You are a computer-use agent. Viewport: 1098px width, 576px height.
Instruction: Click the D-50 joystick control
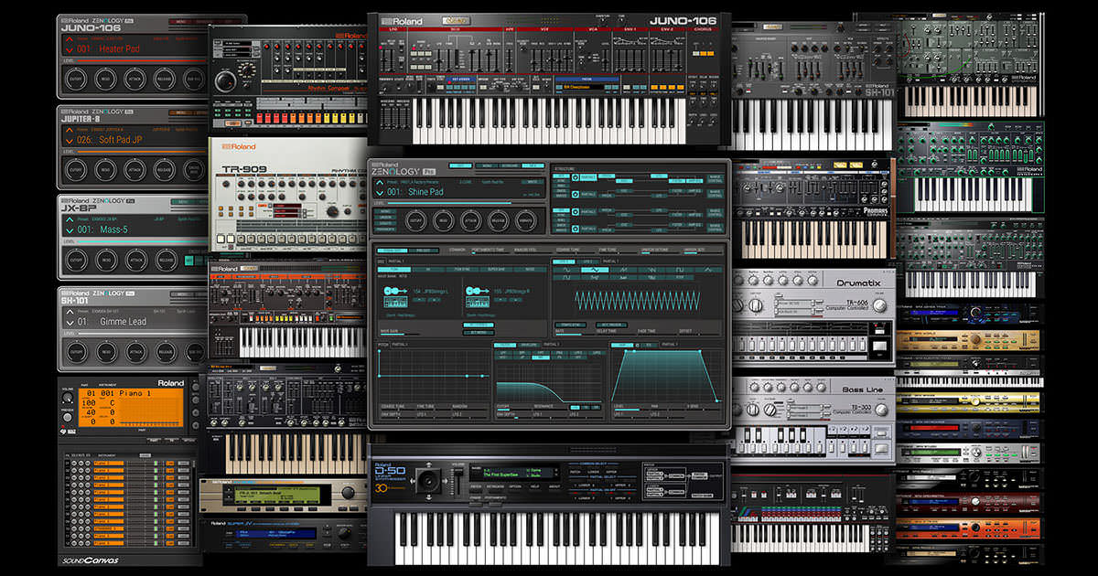[x=428, y=480]
